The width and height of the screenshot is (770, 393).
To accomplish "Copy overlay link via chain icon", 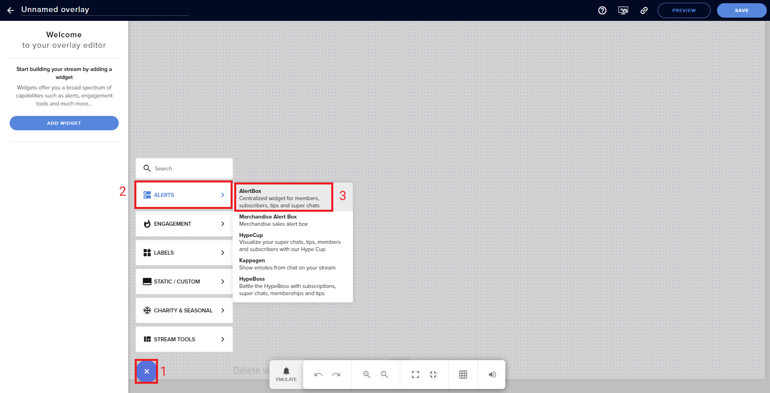I will [644, 10].
